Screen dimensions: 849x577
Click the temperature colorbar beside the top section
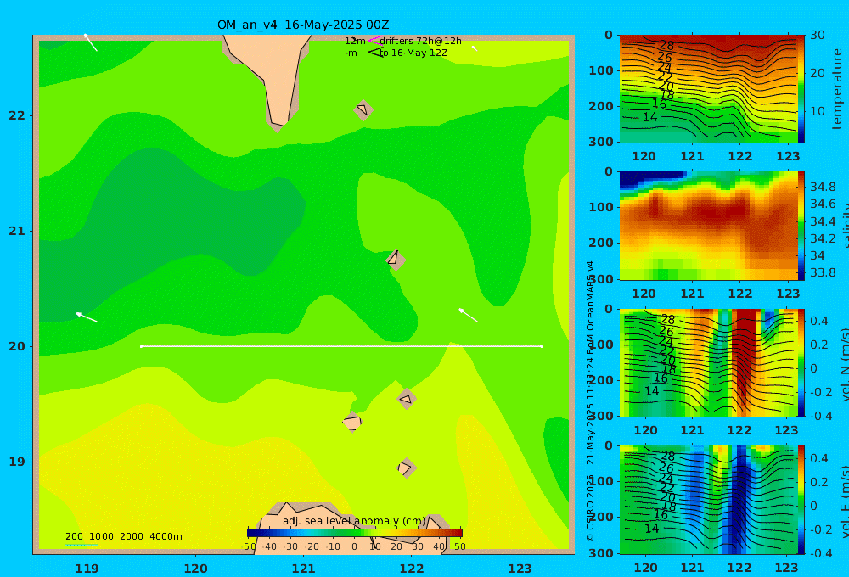point(801,89)
